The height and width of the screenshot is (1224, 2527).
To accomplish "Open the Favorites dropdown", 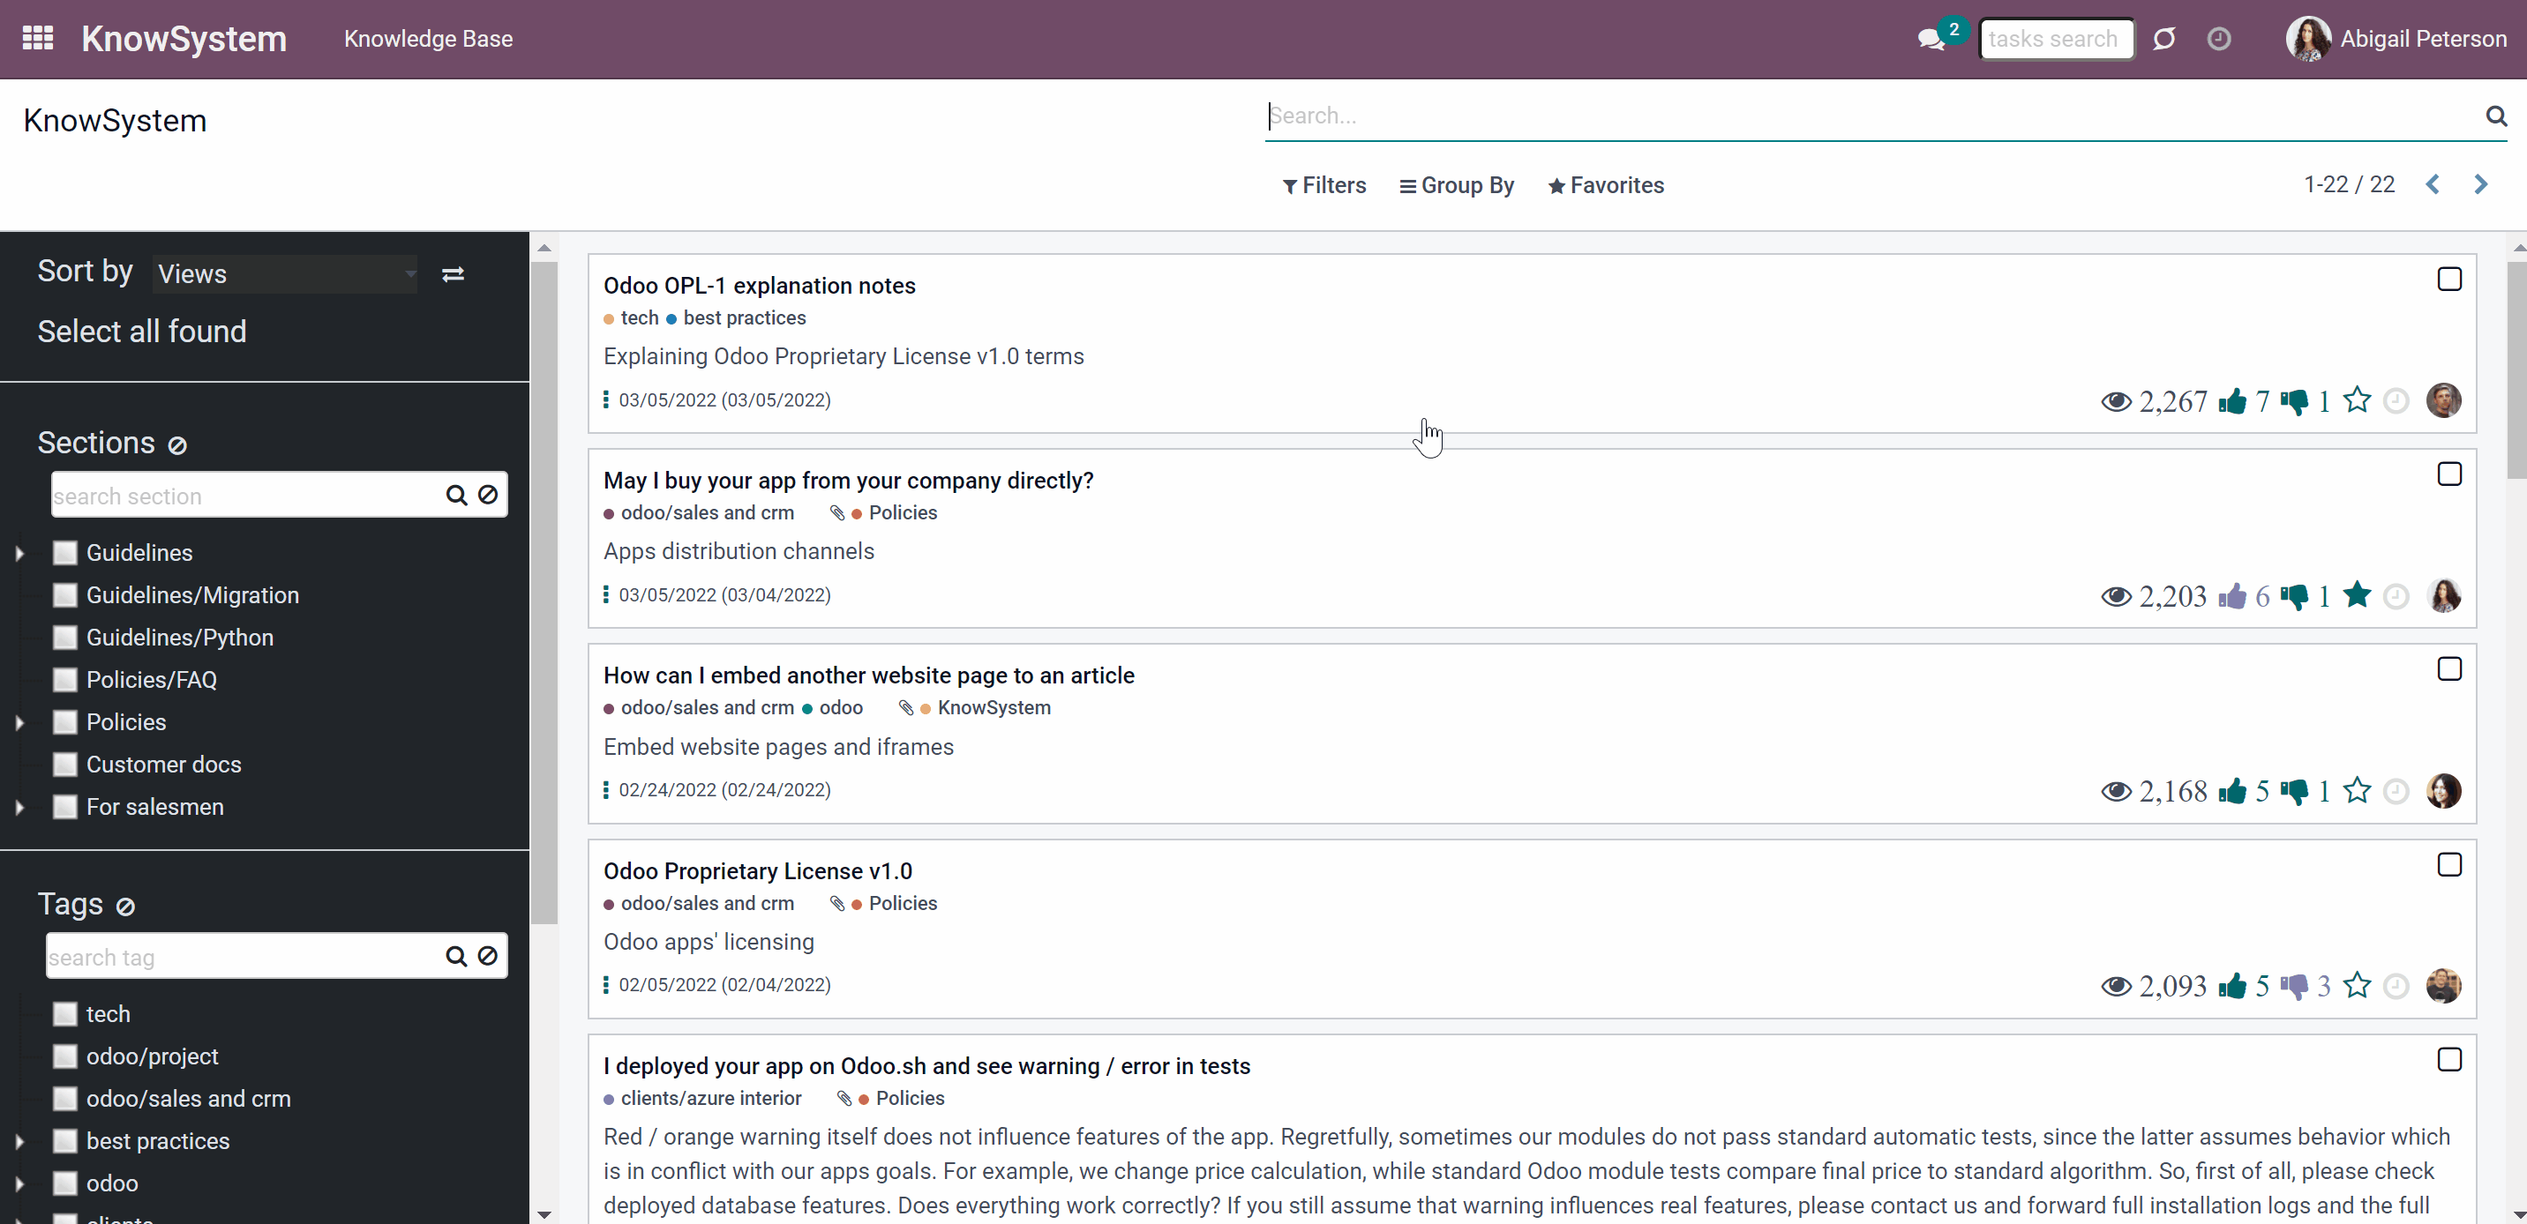I will [x=1606, y=185].
